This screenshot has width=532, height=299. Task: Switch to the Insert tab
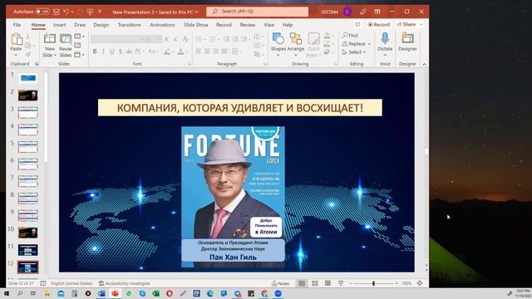59,25
